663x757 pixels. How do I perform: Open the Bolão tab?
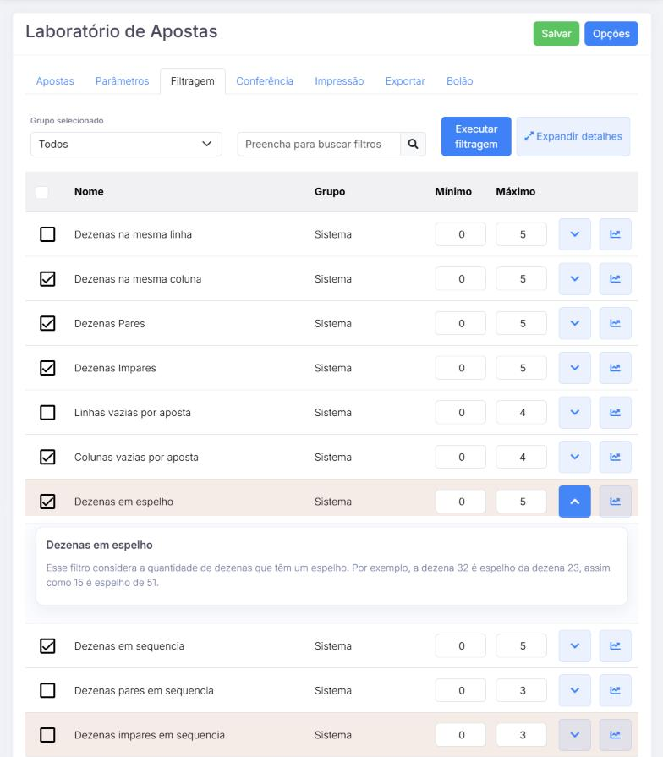pyautogui.click(x=459, y=81)
